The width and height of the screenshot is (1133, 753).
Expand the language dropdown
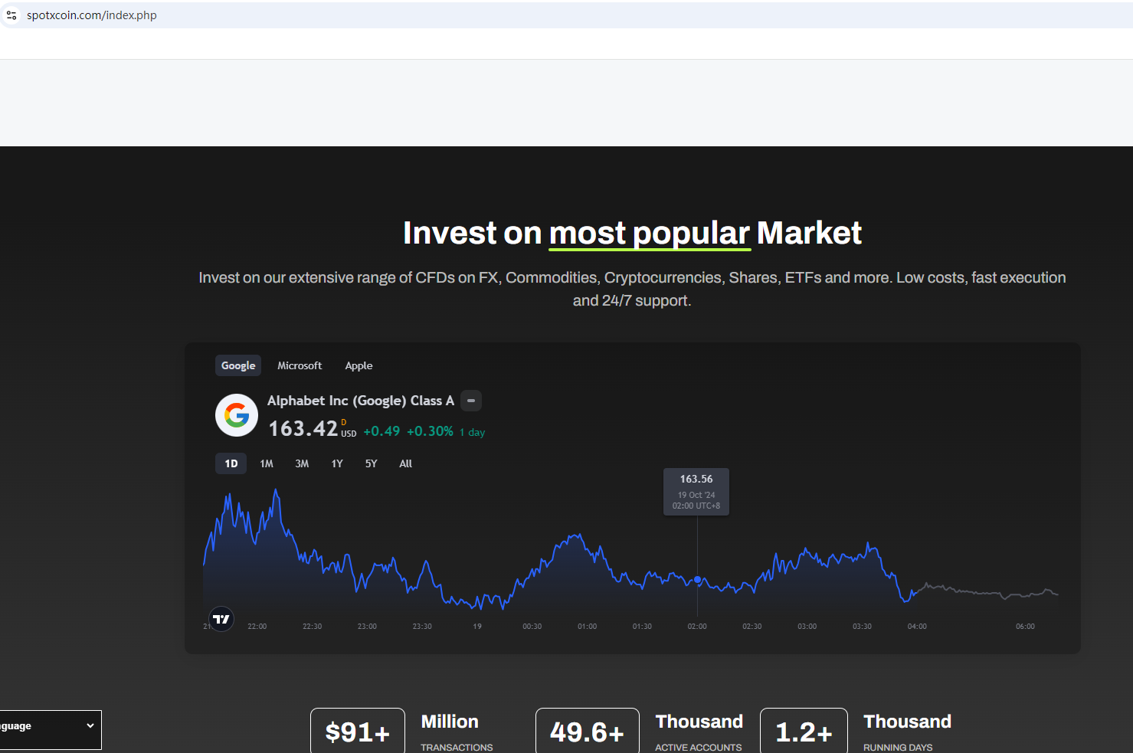point(50,726)
